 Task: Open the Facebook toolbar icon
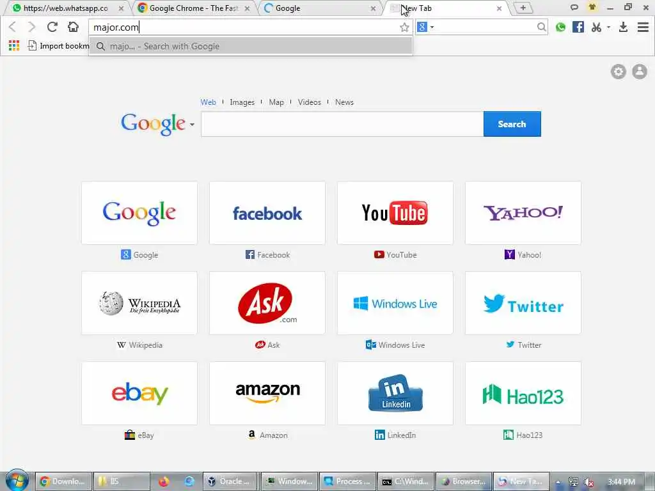coord(578,27)
